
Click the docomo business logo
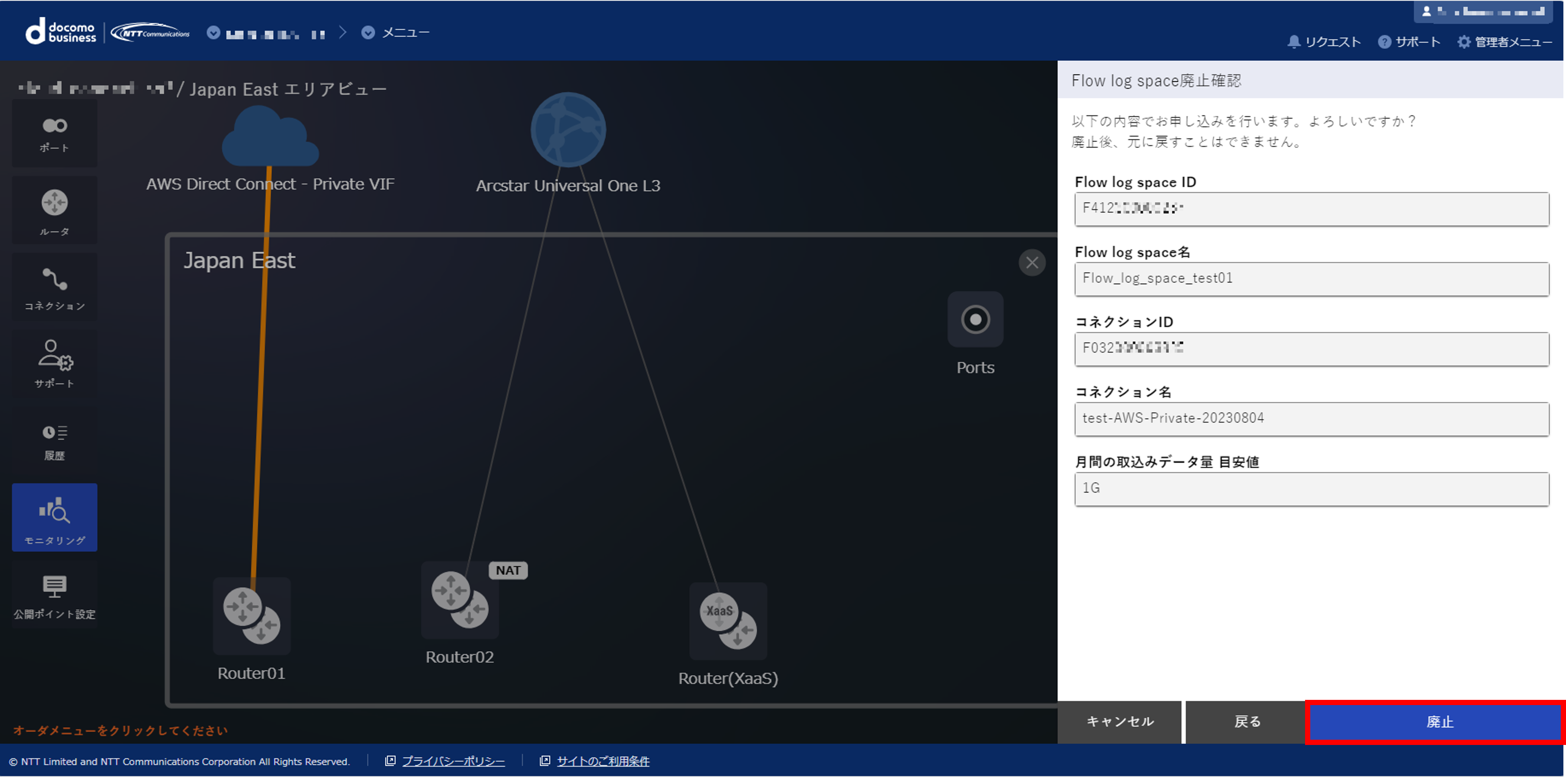coord(61,32)
